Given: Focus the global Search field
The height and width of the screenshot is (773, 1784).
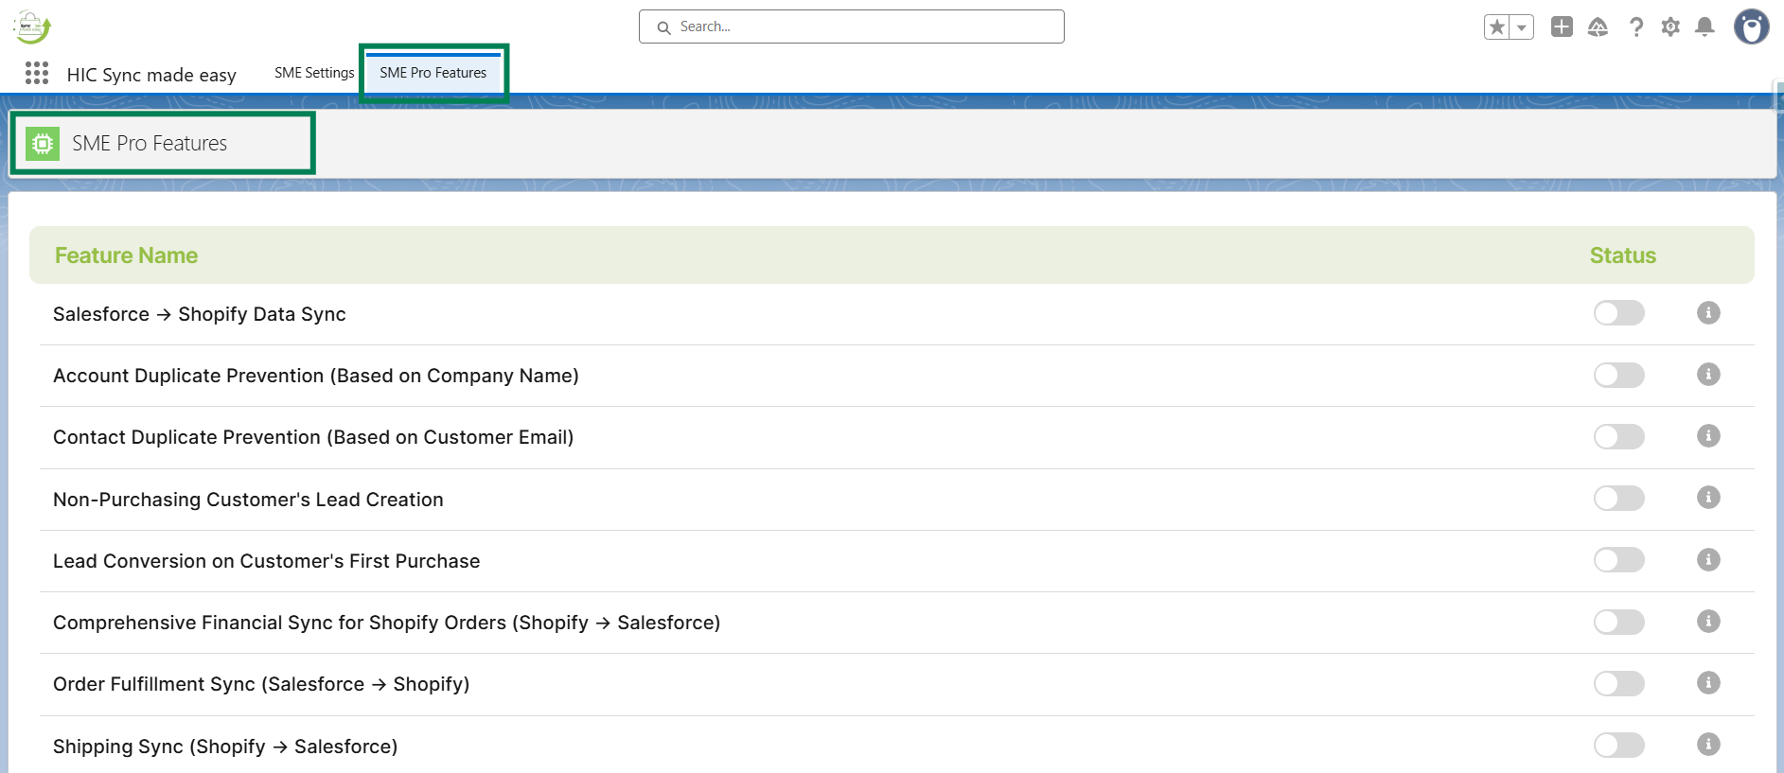Looking at the screenshot, I should (x=852, y=26).
